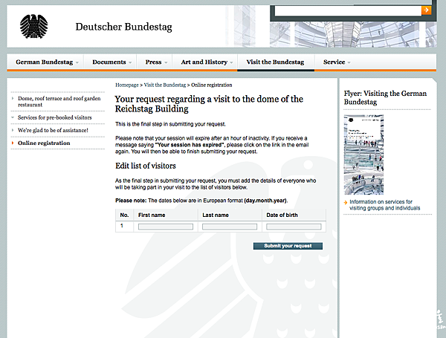This screenshot has height=338, width=446.
Task: Click the orange search arrow button
Action: pyautogui.click(x=426, y=10)
